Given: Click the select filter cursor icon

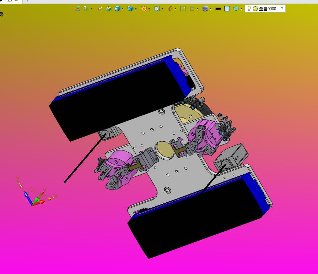Looking at the screenshot, I should tap(86, 9).
